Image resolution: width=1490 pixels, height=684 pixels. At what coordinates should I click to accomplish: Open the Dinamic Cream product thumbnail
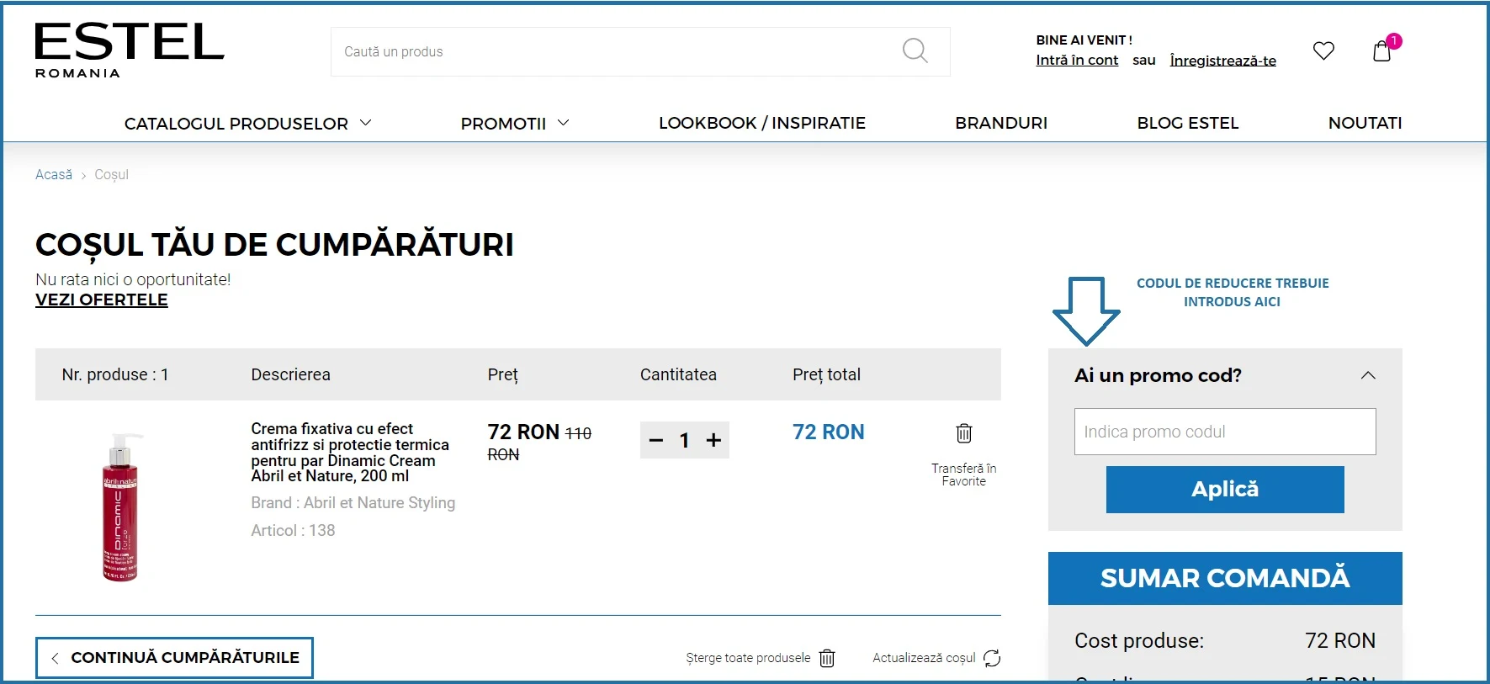pyautogui.click(x=120, y=507)
